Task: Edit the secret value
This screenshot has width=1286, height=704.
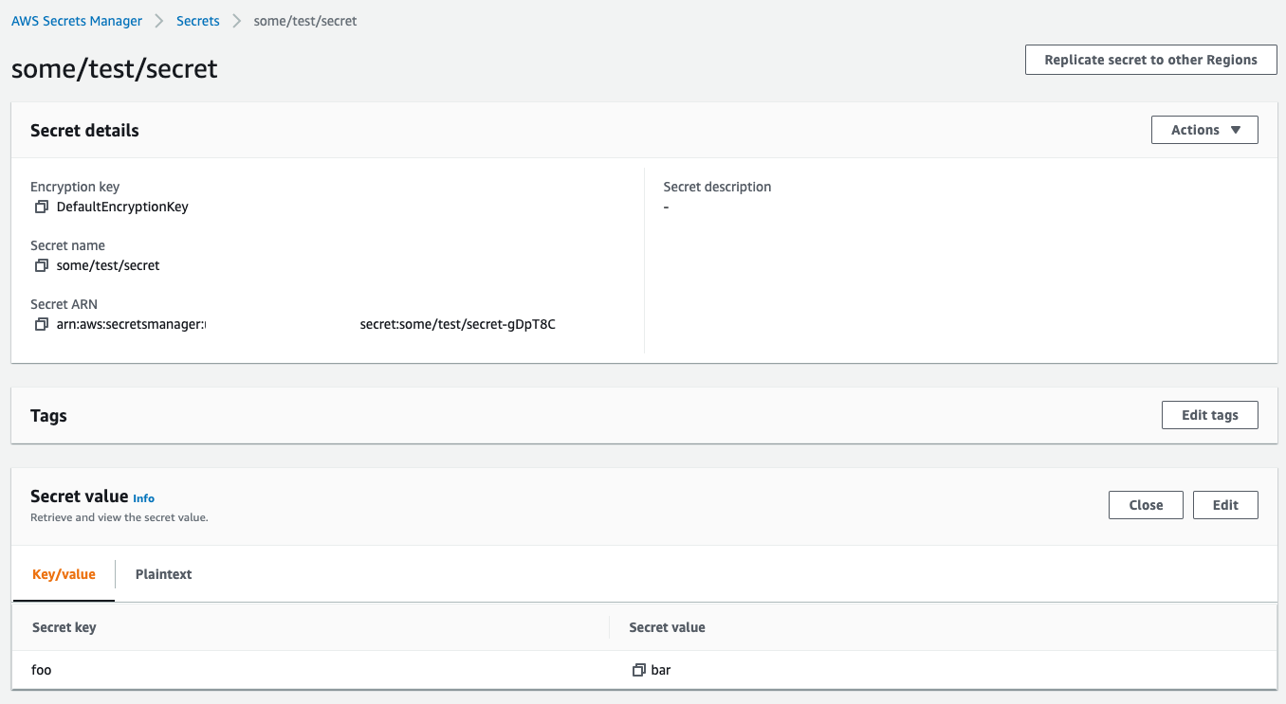Action: click(1225, 505)
